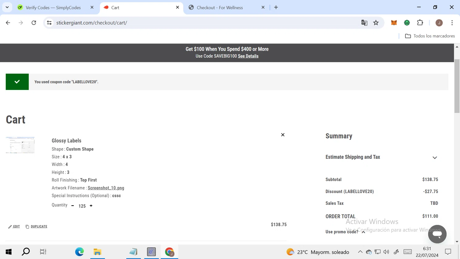The height and width of the screenshot is (259, 460).
Task: Select the Discount (LABELLOVE20) line
Action: point(381,191)
